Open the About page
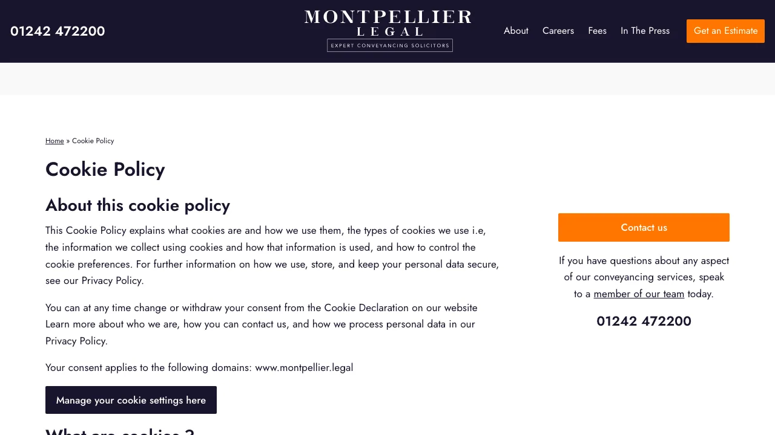This screenshot has width=775, height=435. pyautogui.click(x=516, y=31)
